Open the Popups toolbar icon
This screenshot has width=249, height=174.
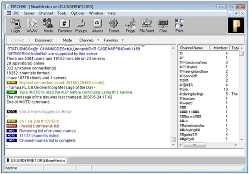coord(81,25)
